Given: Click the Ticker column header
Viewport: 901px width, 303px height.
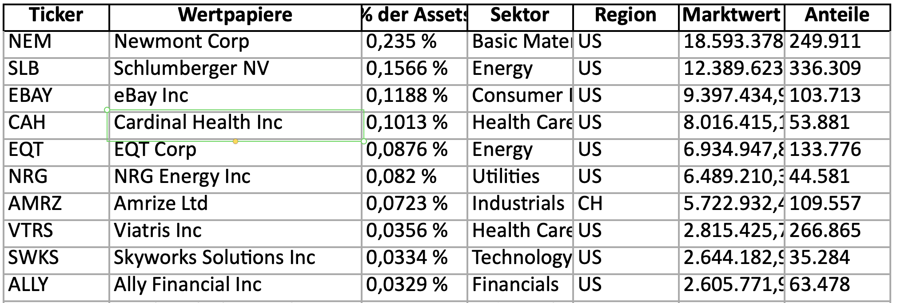Looking at the screenshot, I should click(x=56, y=16).
